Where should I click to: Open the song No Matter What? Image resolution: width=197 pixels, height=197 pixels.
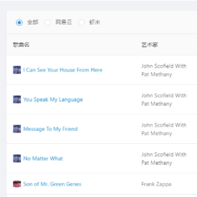click(x=43, y=159)
